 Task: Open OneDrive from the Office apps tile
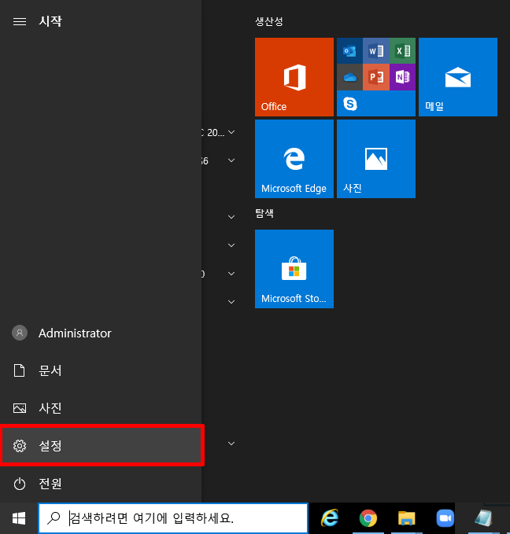point(349,77)
